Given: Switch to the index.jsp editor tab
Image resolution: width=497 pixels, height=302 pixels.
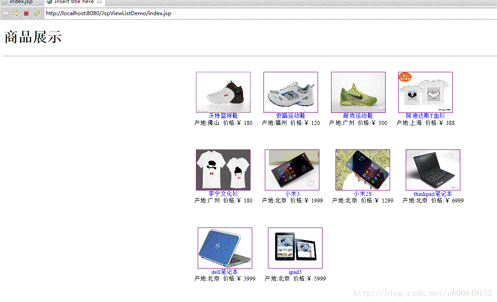Looking at the screenshot, I should (x=21, y=2).
